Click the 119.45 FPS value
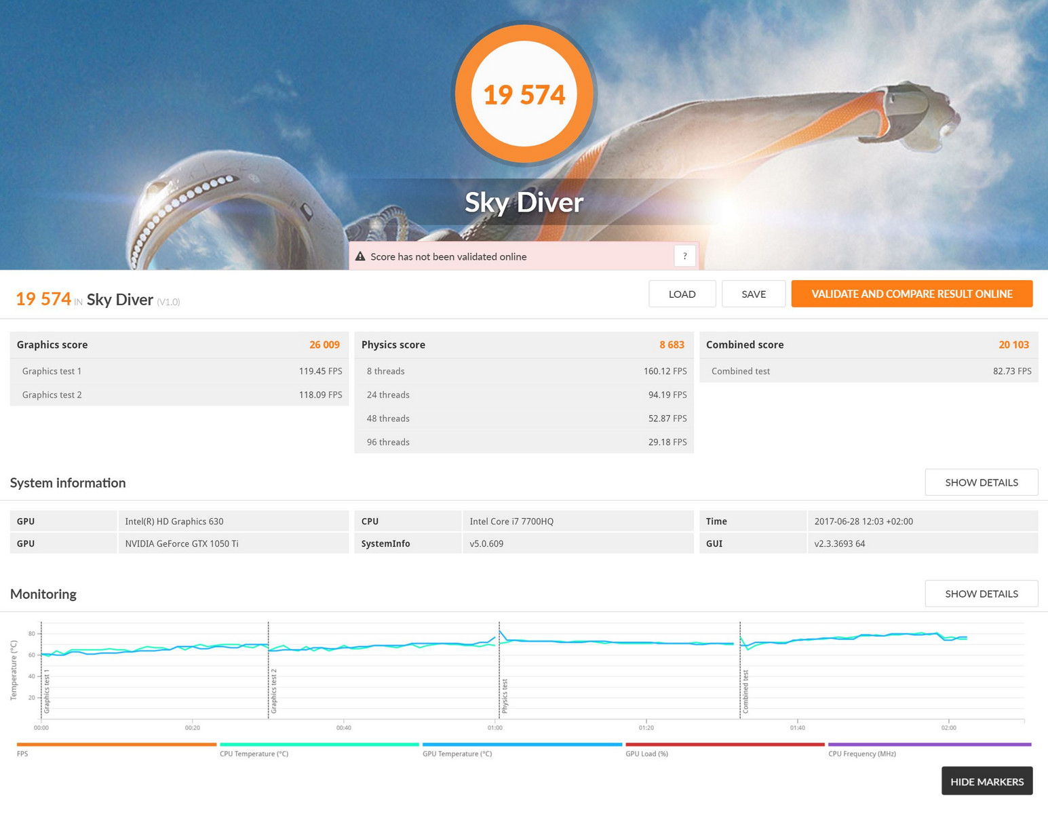 (x=320, y=371)
